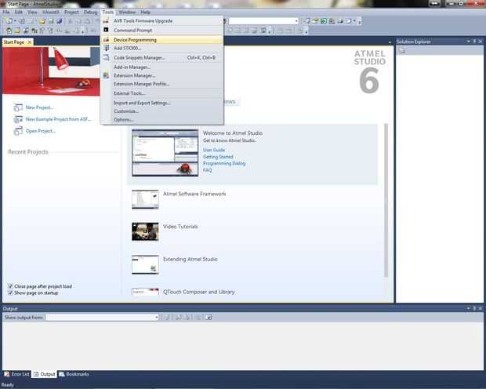This screenshot has height=389, width=486.
Task: Click the Video Tutorials thumbnail
Action: 145,231
